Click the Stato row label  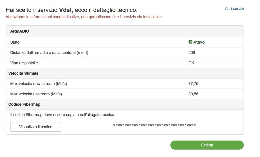15,42
